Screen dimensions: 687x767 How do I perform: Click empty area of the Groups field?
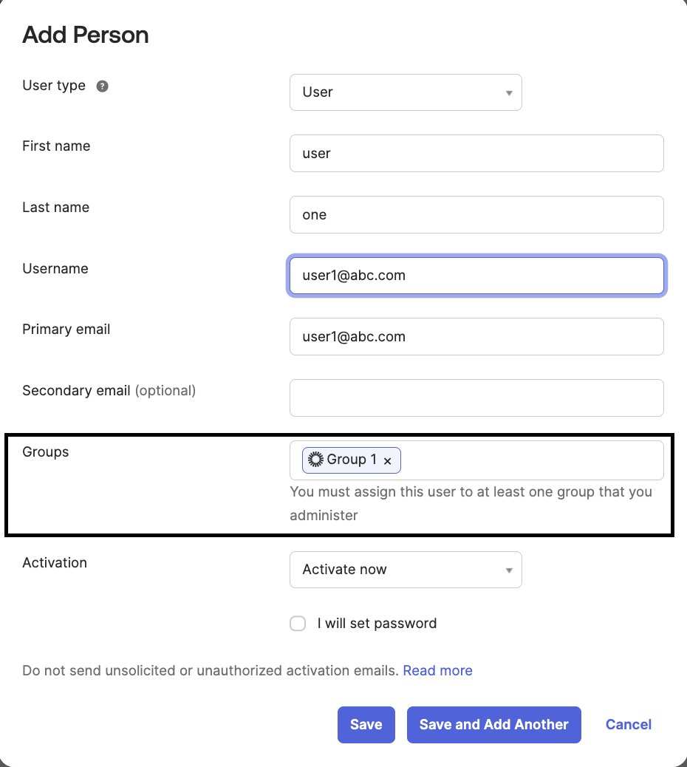[x=530, y=460]
